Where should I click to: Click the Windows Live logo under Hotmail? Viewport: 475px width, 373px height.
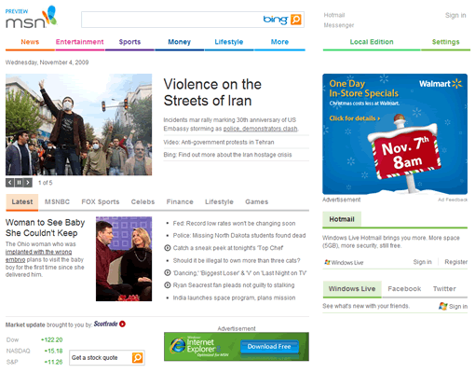click(x=344, y=262)
